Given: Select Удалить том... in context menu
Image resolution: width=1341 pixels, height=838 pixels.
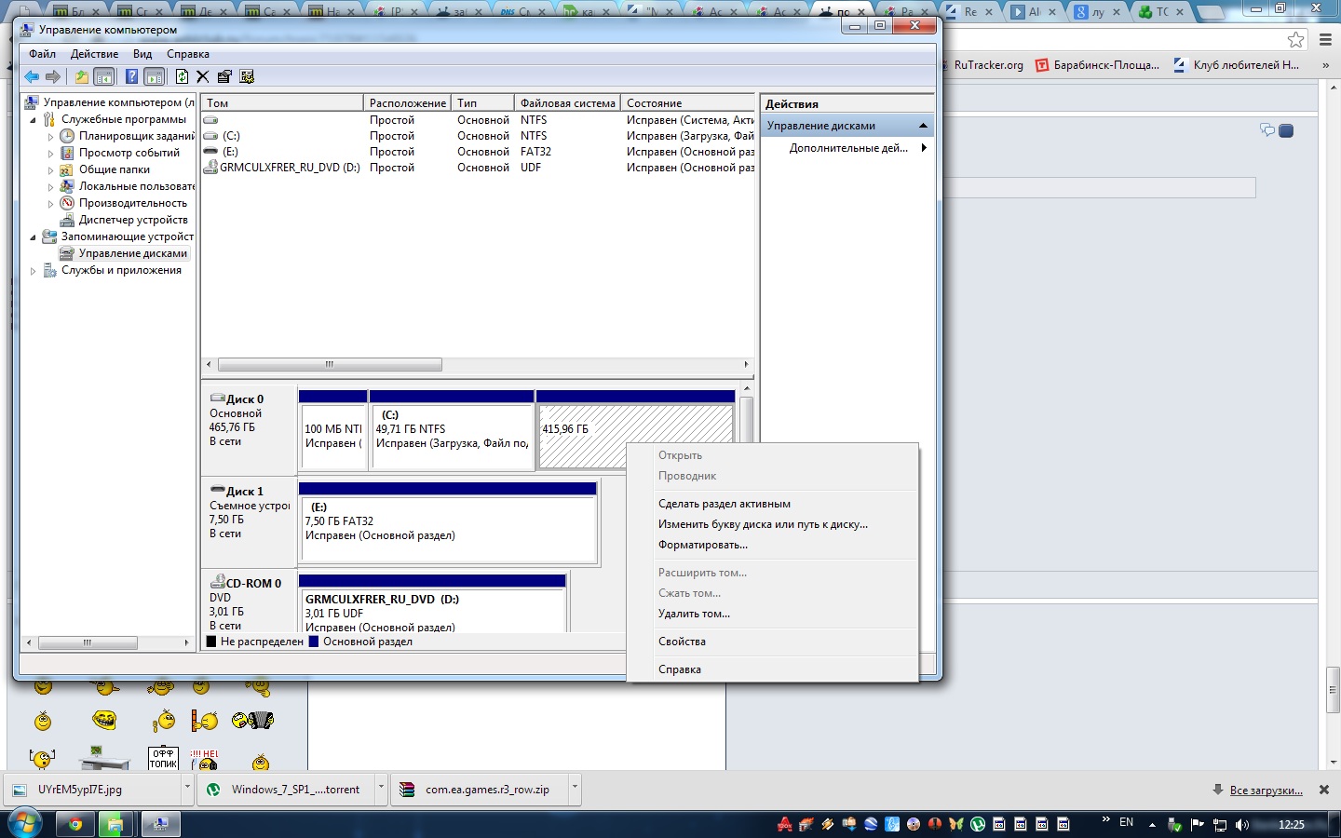Looking at the screenshot, I should (694, 614).
